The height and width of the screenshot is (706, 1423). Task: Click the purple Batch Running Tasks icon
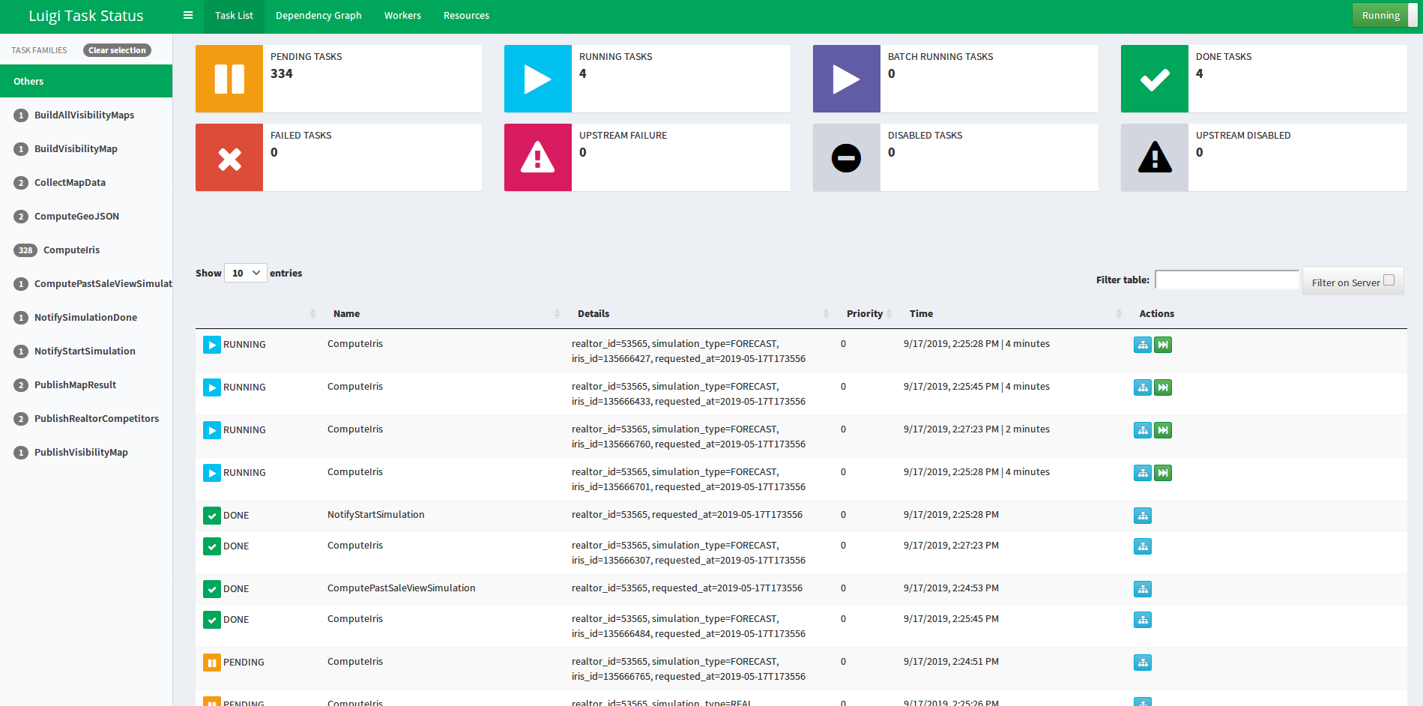click(847, 79)
